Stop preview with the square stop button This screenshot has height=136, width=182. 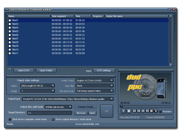click(x=129, y=111)
